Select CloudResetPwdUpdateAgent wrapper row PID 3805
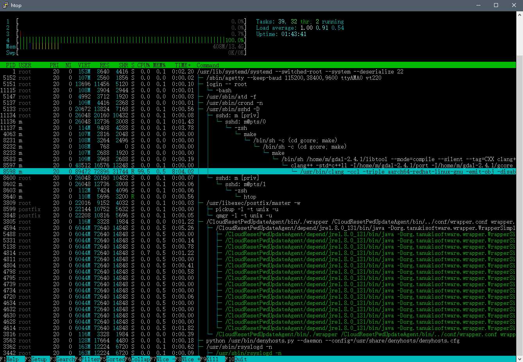523x362 pixels. (258, 222)
